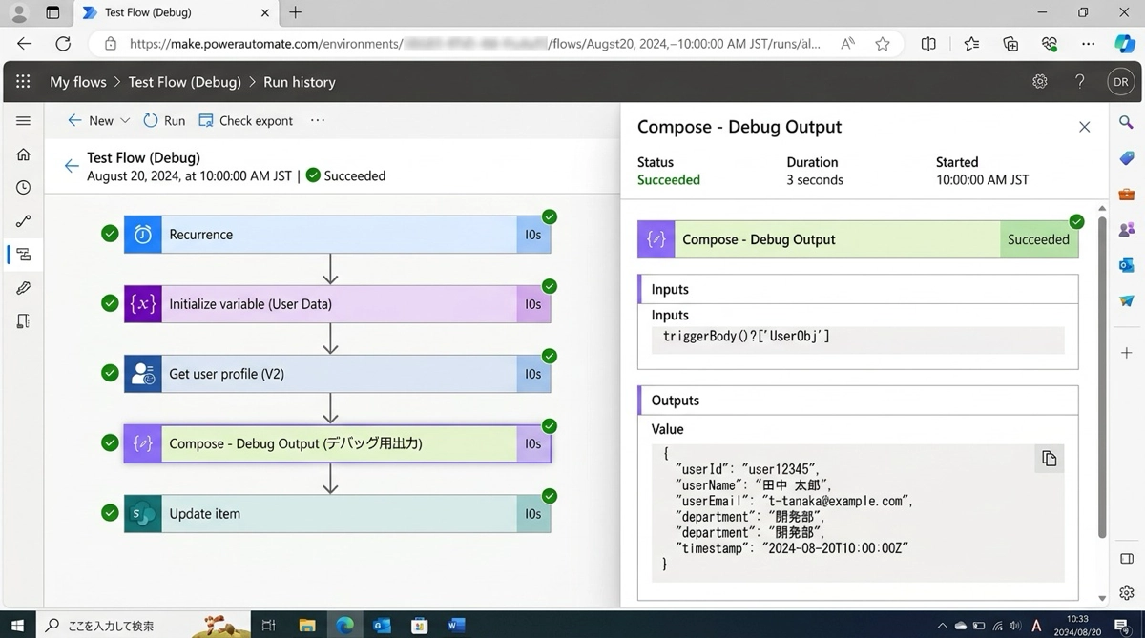Navigate to My flows breadcrumb
This screenshot has height=638, width=1145.
pyautogui.click(x=78, y=82)
